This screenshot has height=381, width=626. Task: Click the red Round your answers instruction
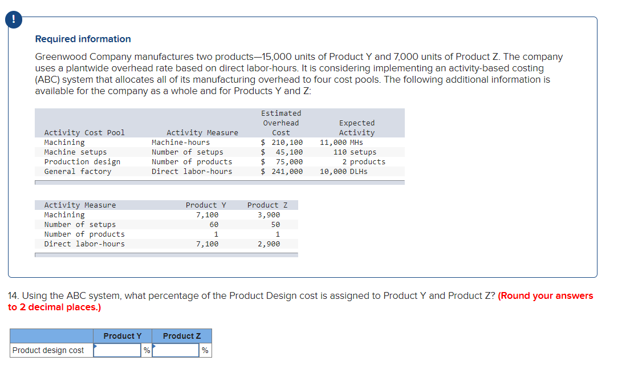tap(300, 301)
